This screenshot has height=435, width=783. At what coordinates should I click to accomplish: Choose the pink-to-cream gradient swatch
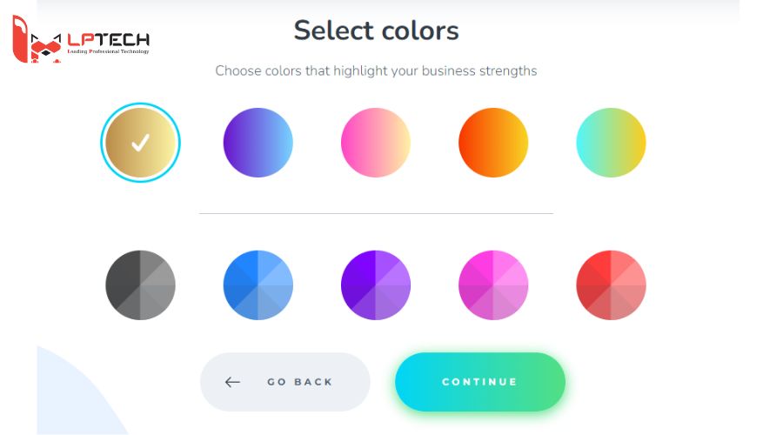pyautogui.click(x=375, y=143)
